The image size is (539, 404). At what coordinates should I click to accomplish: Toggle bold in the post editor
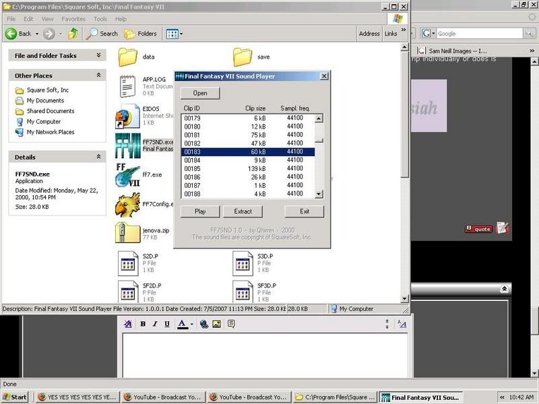[x=143, y=324]
